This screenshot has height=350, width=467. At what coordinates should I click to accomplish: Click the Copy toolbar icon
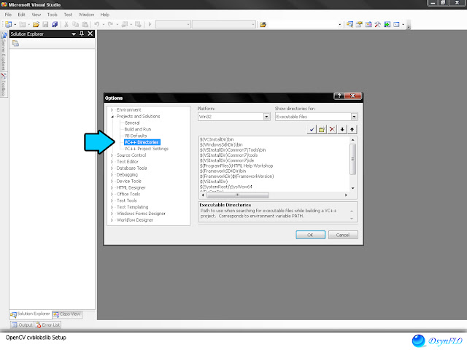76,24
